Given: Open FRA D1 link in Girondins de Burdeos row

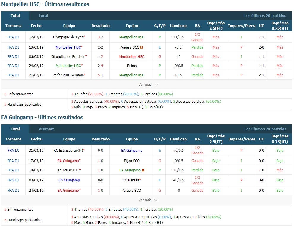Looking at the screenshot, I should (13, 57).
